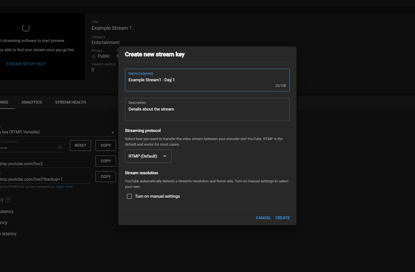Click into the Description field

207,109
